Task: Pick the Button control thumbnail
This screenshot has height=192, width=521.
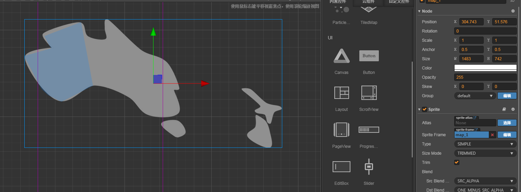Action: [x=369, y=56]
